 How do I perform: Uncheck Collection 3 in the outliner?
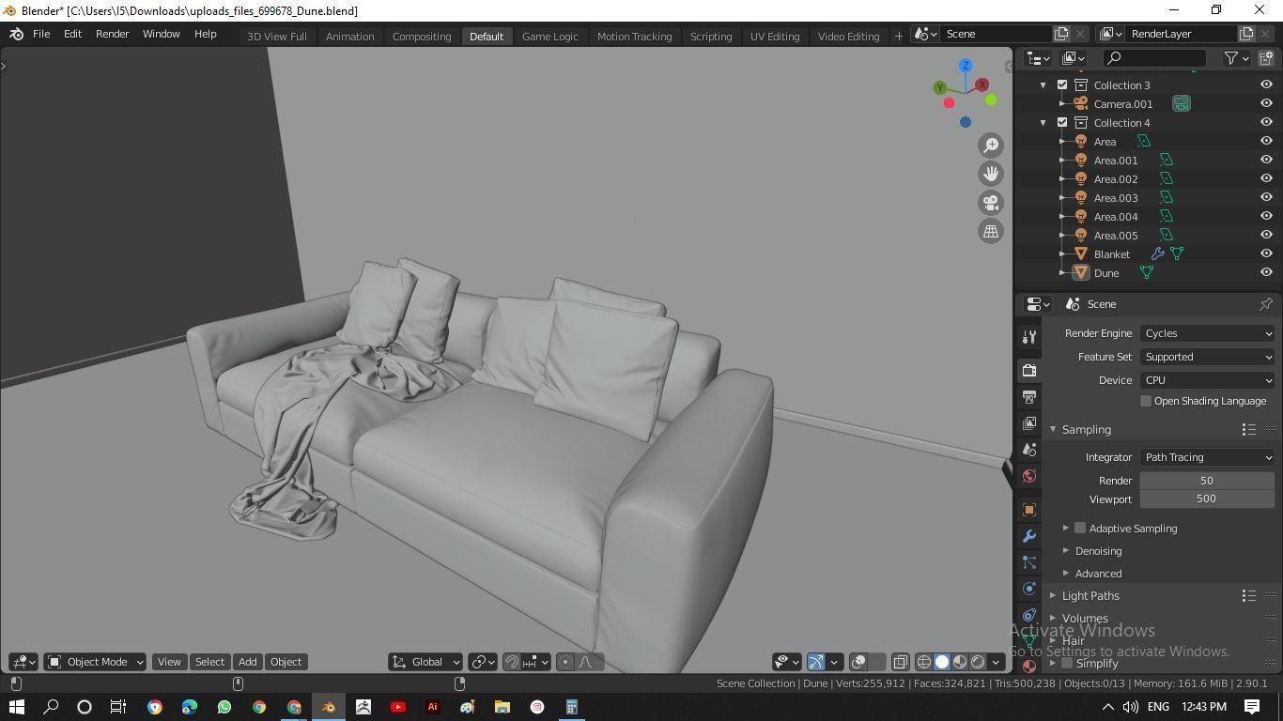point(1062,84)
